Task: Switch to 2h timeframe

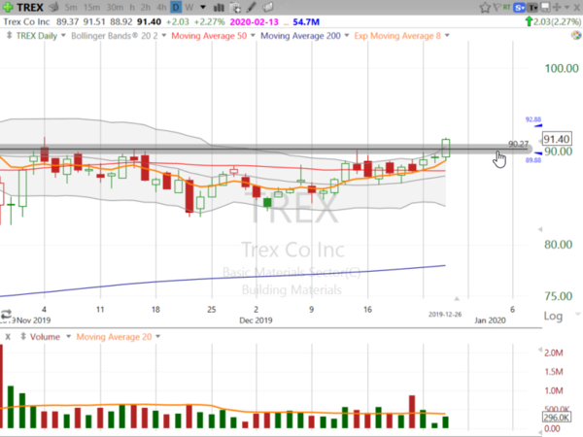Action: coord(146,7)
